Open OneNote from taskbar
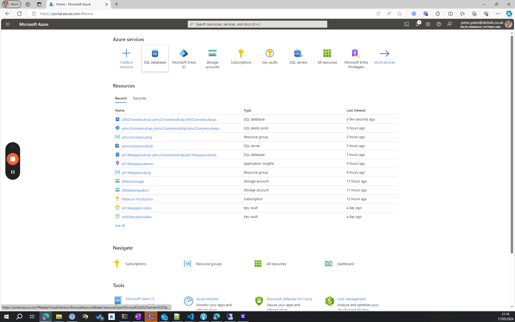The height and width of the screenshot is (322, 515). coord(138,317)
